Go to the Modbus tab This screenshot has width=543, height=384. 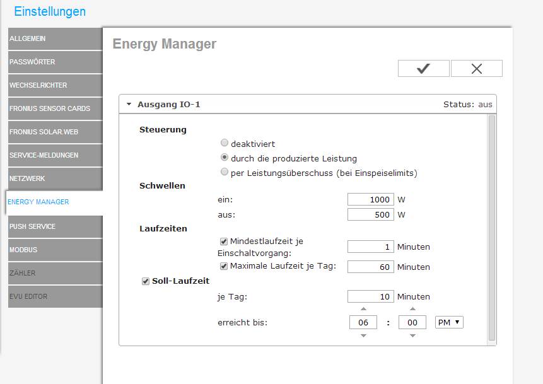click(55, 250)
